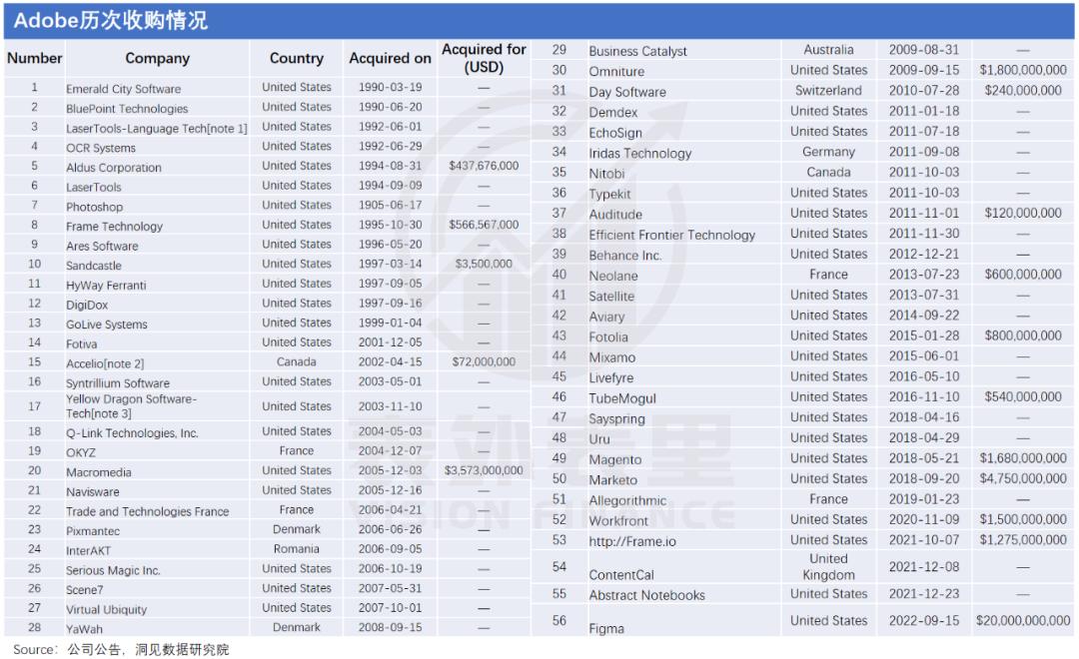Select 'BluePoint Technologies' company cell
Image resolution: width=1079 pixels, height=659 pixels.
pyautogui.click(x=127, y=109)
